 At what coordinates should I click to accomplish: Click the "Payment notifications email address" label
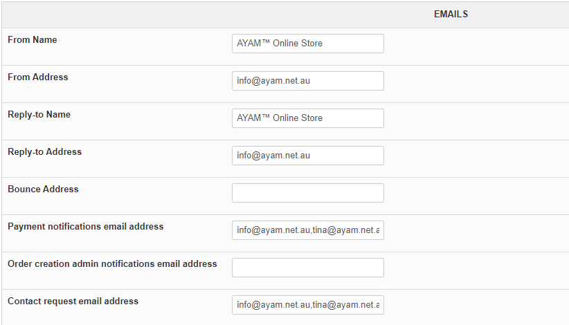[86, 227]
